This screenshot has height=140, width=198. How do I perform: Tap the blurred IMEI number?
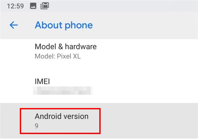click(63, 91)
